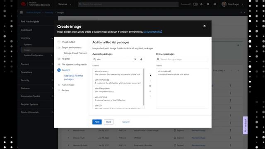Select vim-enhanced in available packages
Image resolution: width=265 pixels, height=149 pixels.
pos(118,81)
